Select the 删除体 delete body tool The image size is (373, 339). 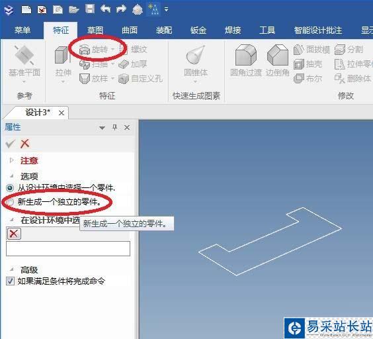click(x=352, y=78)
